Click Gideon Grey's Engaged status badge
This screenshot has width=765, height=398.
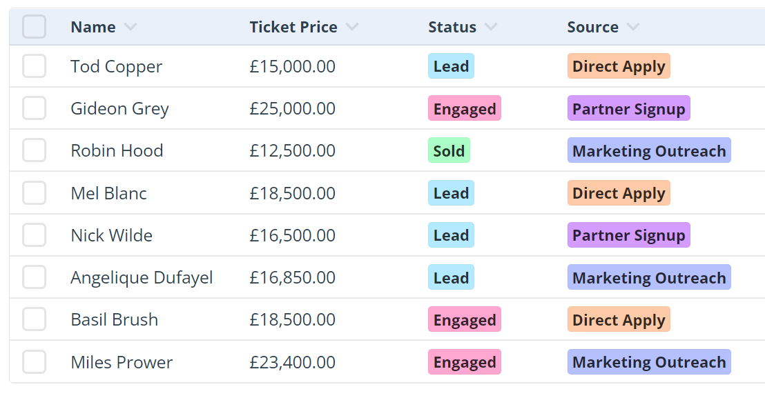pos(465,109)
